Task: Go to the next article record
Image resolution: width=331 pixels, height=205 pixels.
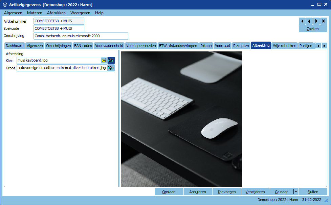Action: 316,21
